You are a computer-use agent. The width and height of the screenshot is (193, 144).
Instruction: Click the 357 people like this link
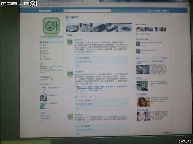[85, 100]
